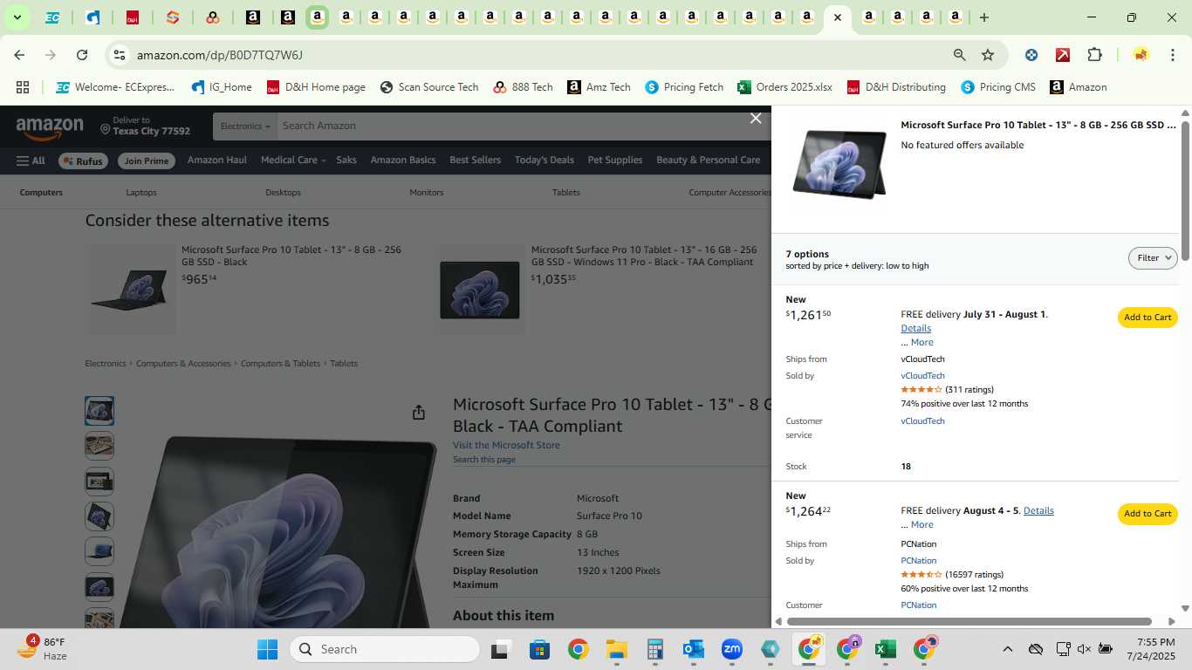Image resolution: width=1192 pixels, height=670 pixels.
Task: Select Monitors subcategory tab
Action: click(x=427, y=193)
